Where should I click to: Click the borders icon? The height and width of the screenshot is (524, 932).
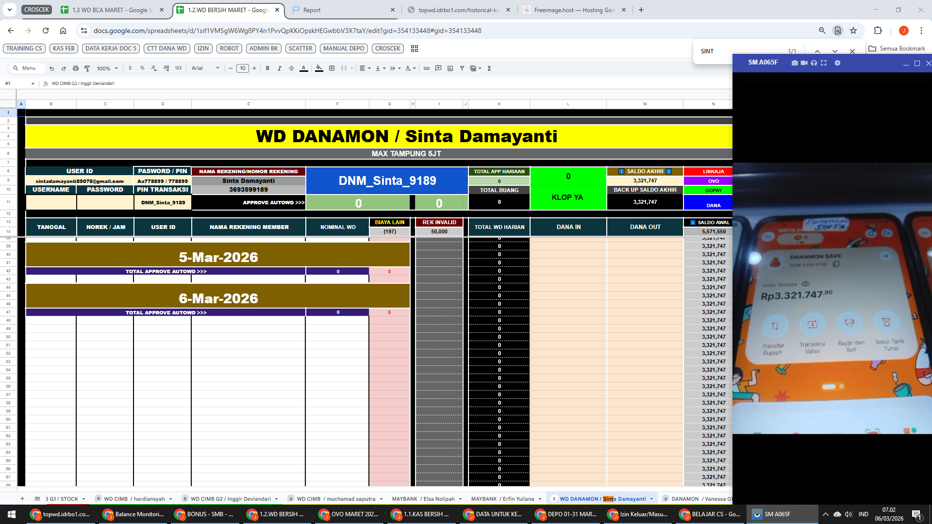pyautogui.click(x=332, y=68)
